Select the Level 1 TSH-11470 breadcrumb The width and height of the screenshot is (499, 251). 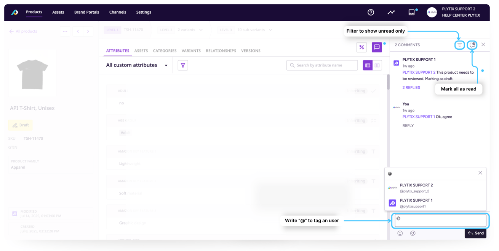[x=124, y=30]
